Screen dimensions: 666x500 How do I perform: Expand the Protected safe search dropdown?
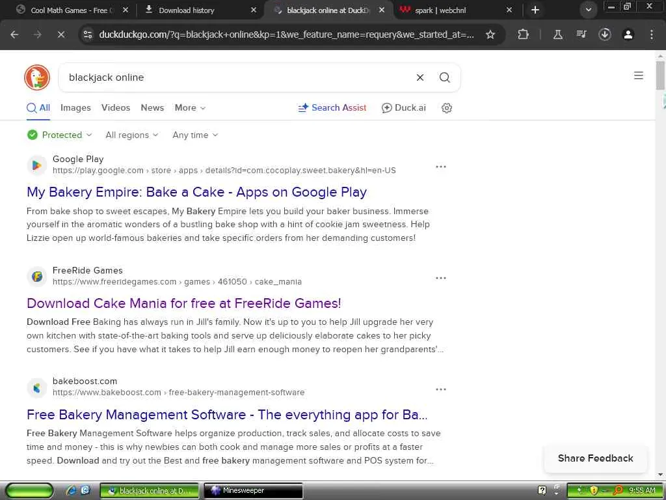coord(59,135)
